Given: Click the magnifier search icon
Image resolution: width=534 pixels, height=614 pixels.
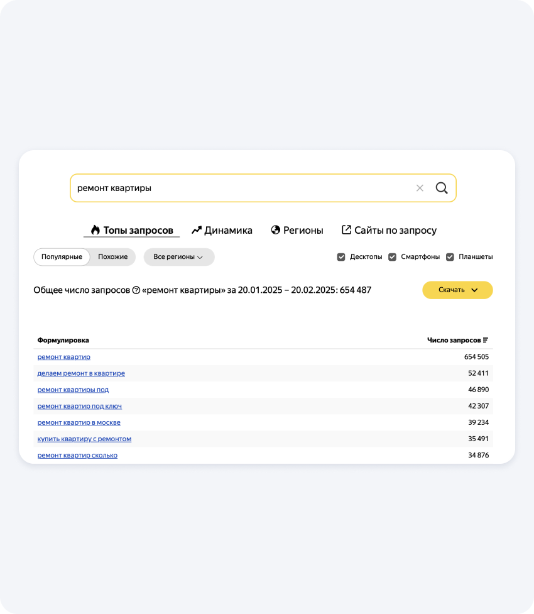Looking at the screenshot, I should coord(442,188).
